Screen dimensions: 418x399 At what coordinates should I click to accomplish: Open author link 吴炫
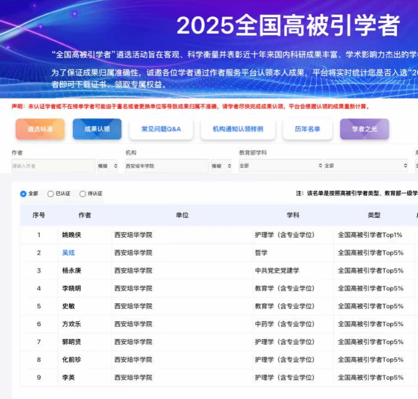point(68,253)
